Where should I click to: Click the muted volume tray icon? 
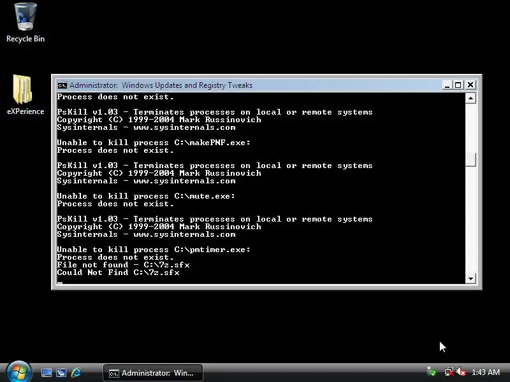461,372
